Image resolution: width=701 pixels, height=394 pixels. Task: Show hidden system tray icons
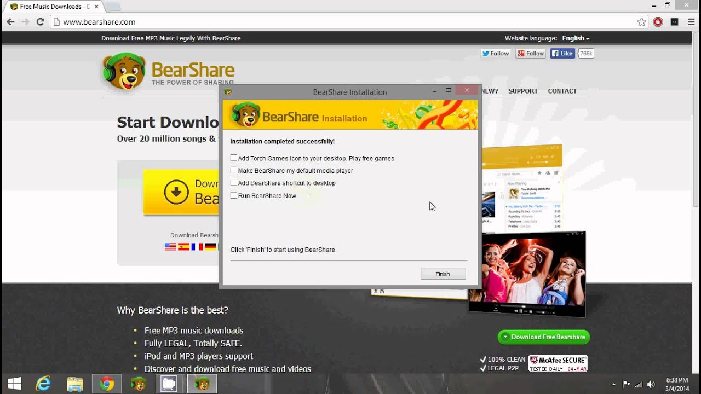coord(613,384)
